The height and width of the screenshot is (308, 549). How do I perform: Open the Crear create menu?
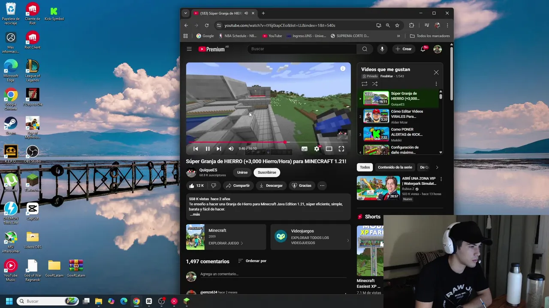(x=404, y=49)
